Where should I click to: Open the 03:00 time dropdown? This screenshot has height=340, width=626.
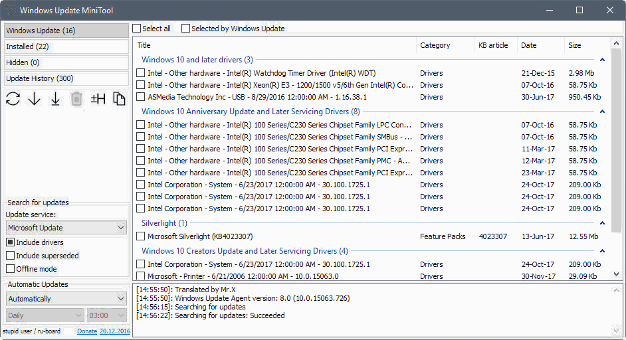[x=106, y=315]
